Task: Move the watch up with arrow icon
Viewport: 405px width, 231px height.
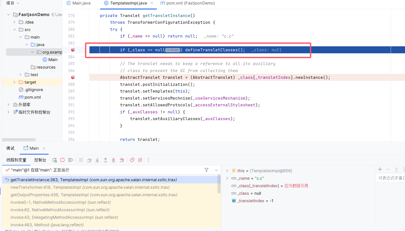Action: coord(396,169)
